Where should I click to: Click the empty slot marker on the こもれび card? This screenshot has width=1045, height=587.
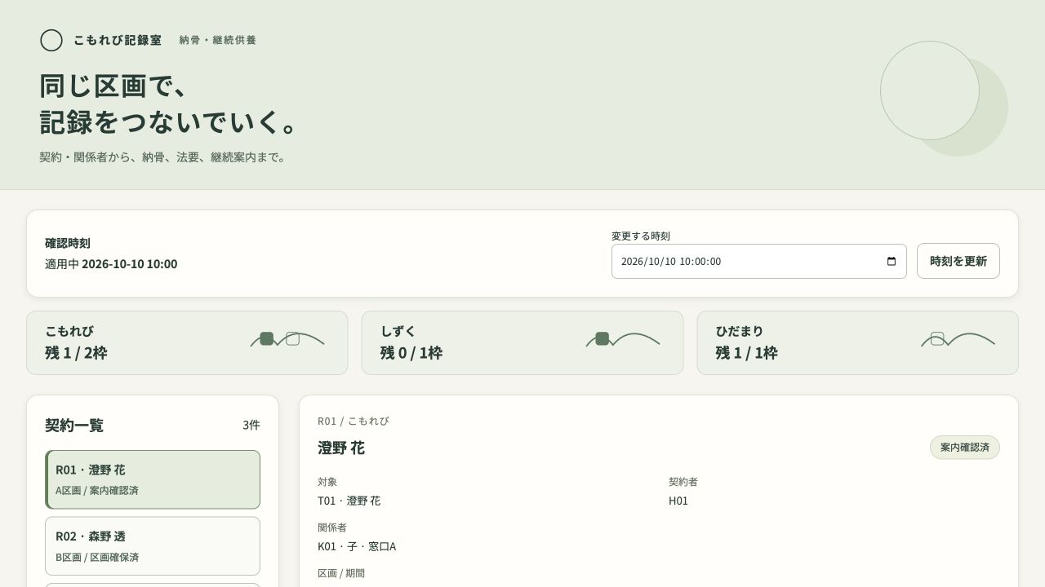[292, 338]
